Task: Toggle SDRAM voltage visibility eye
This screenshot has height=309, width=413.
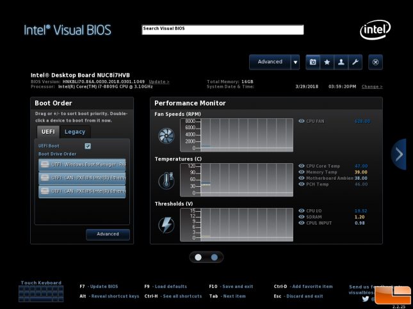Action: 302,217
